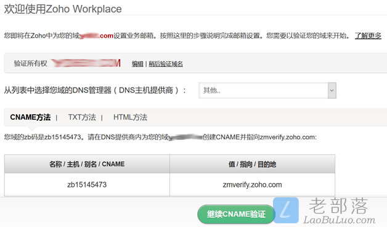The height and width of the screenshot is (227, 387).
Task: Switch to the HTML方法 tab
Action: pos(130,117)
